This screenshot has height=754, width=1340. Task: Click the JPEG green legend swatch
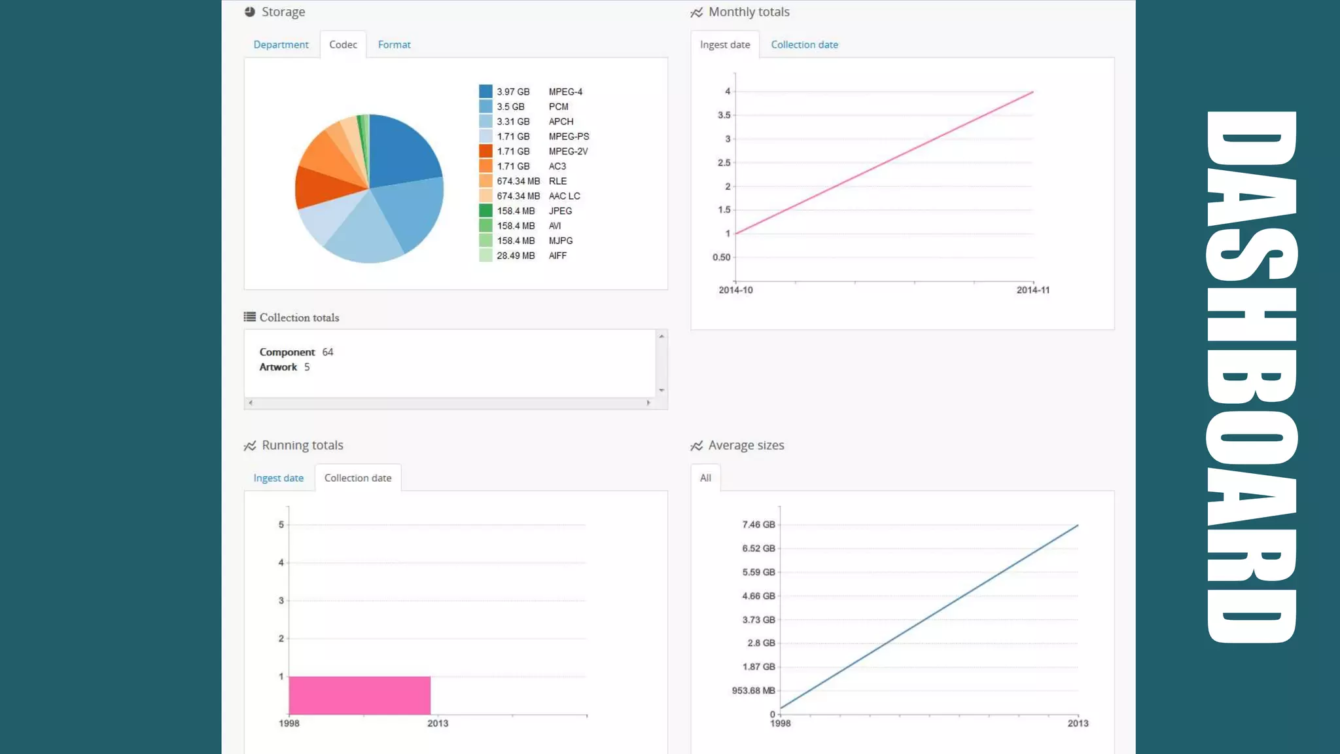(x=485, y=211)
